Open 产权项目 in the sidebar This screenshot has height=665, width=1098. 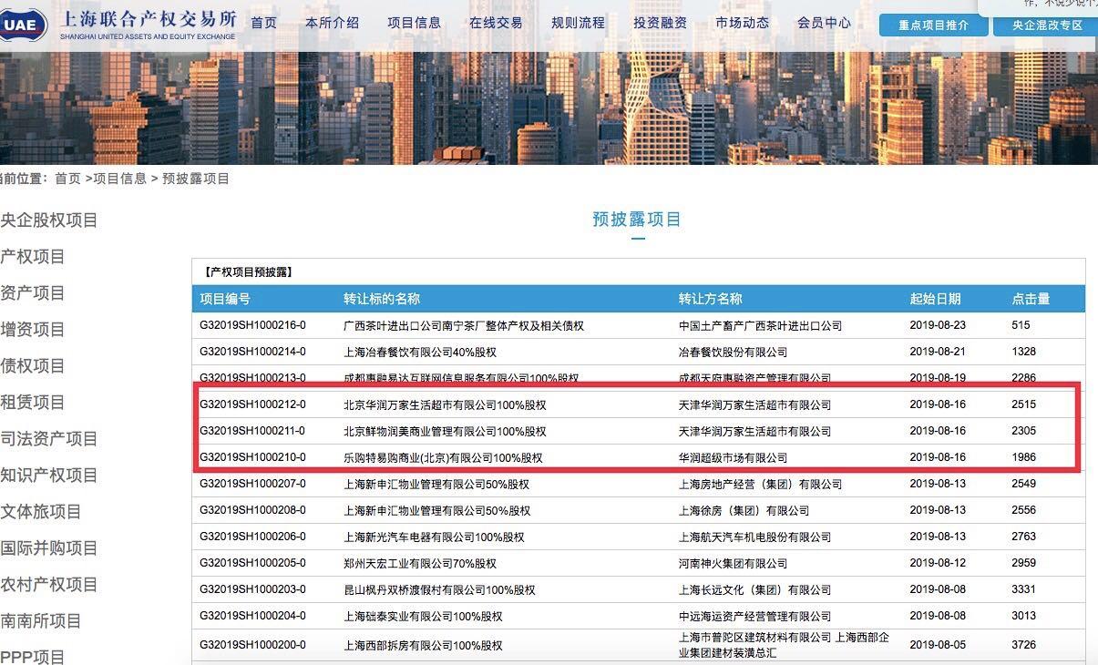coord(33,257)
